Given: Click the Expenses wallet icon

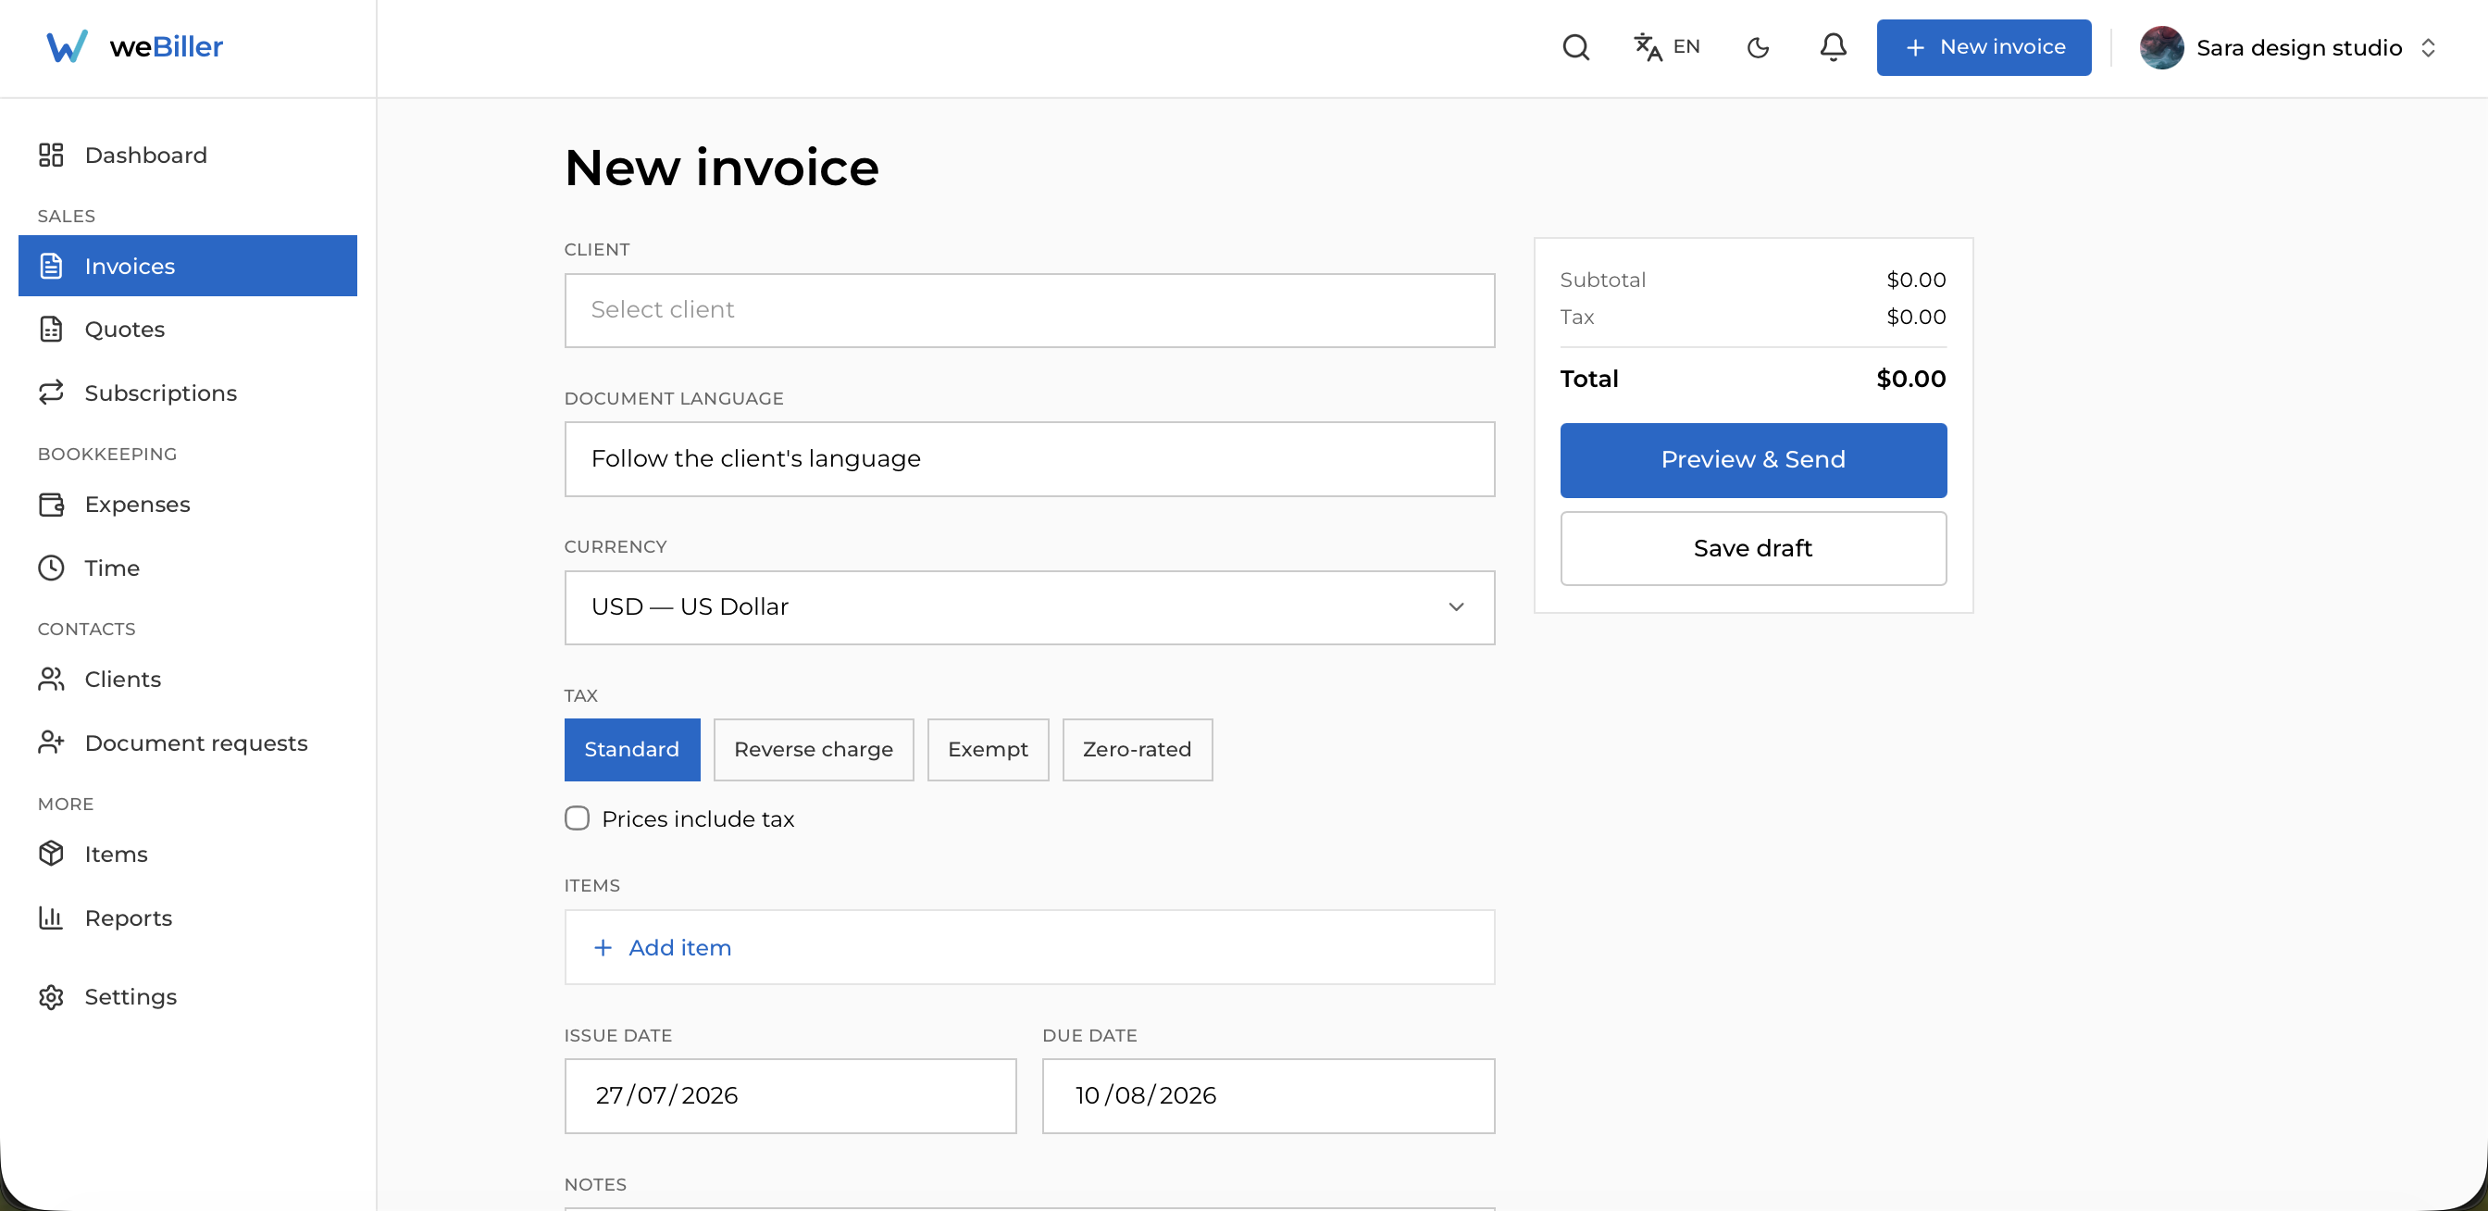Looking at the screenshot, I should click(x=51, y=504).
